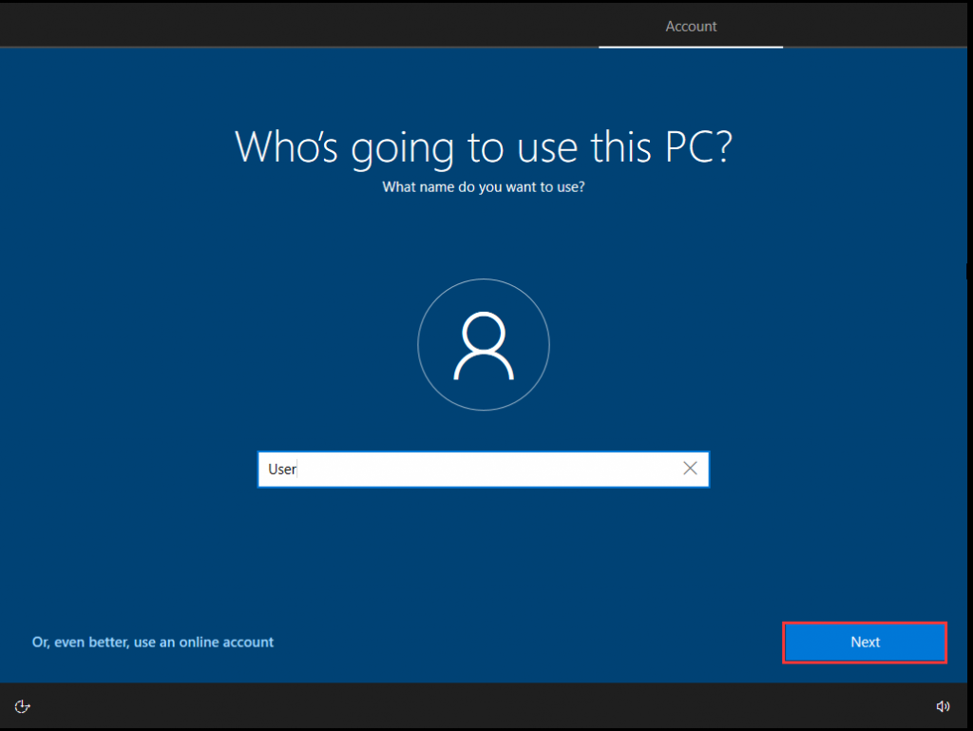Focus the name field containing 'User'

point(484,470)
